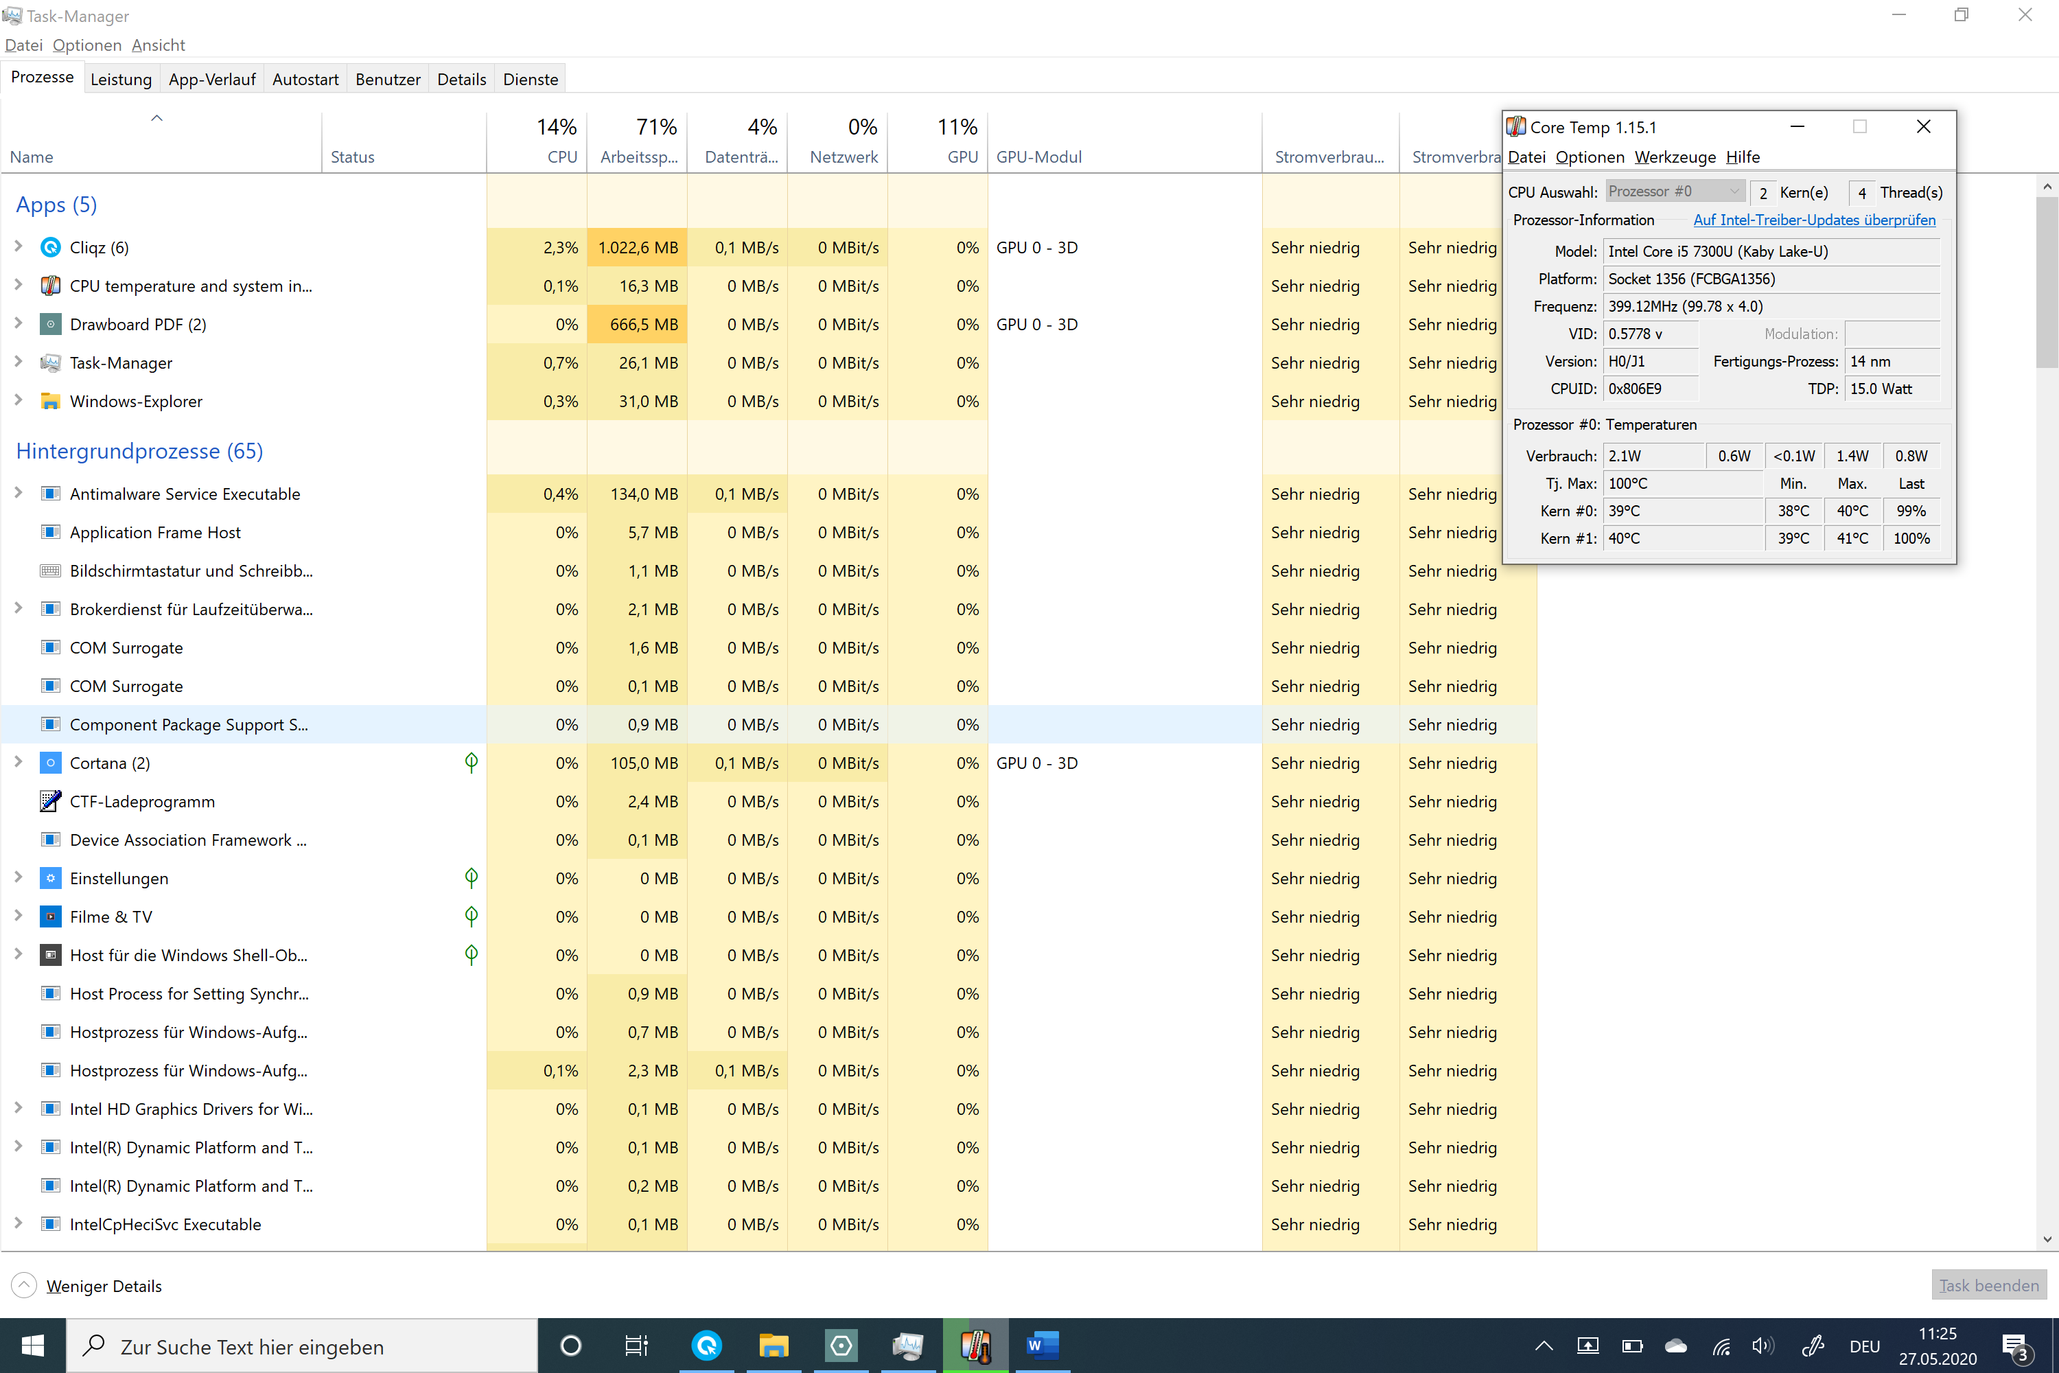Click the Windows-Explorer folder icon in list
The width and height of the screenshot is (2059, 1373).
51,402
